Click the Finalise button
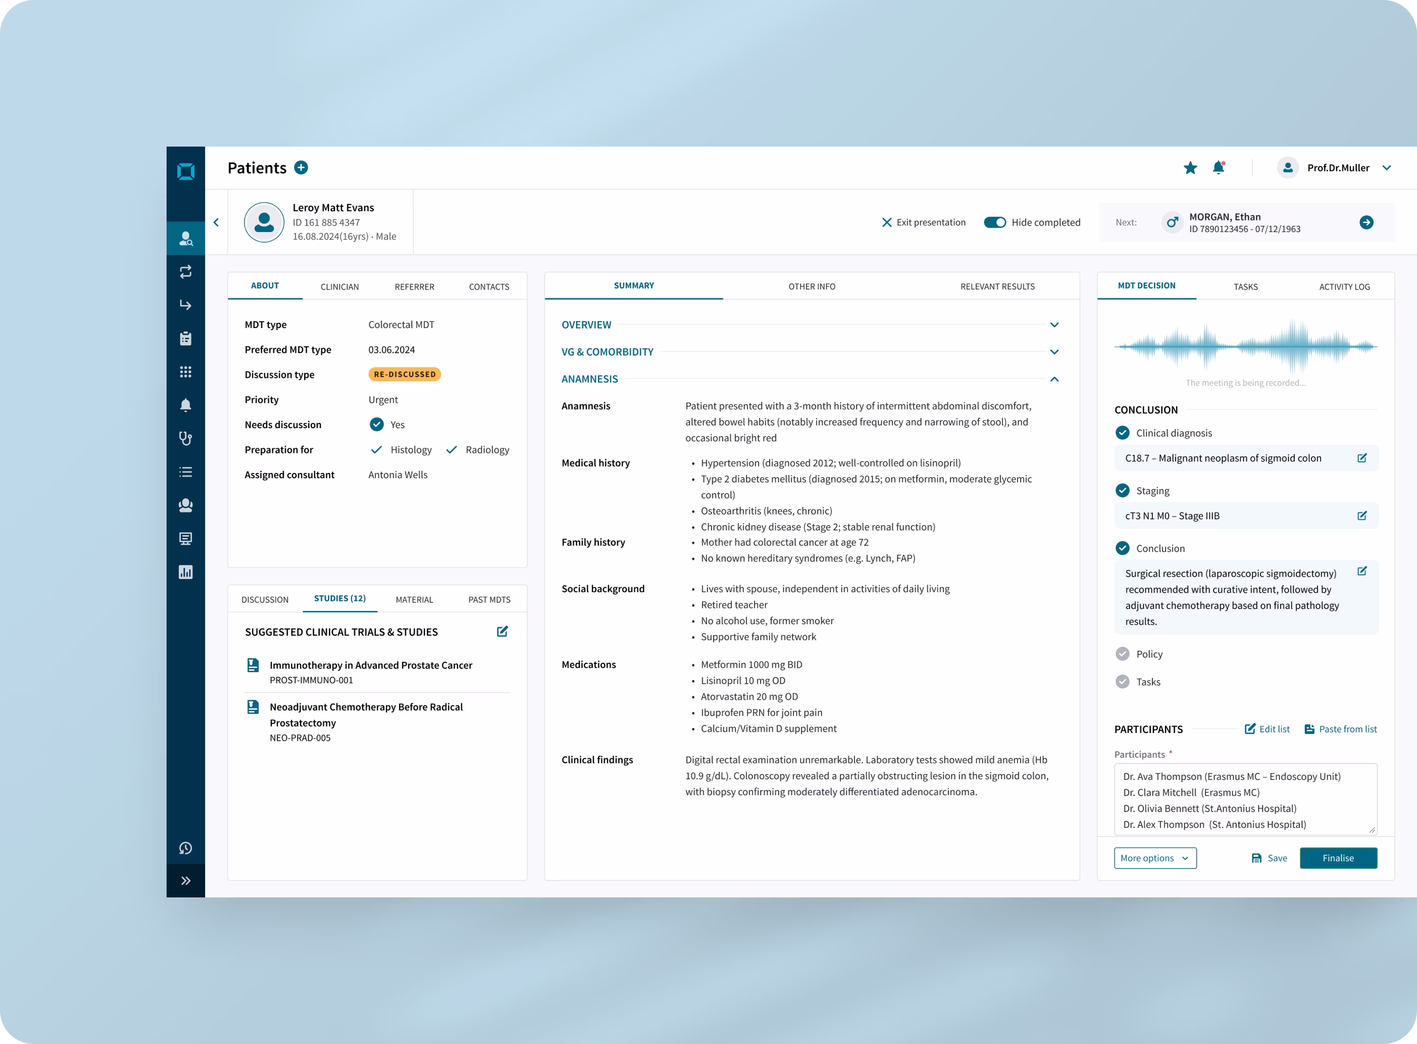Viewport: 1417px width, 1044px height. point(1337,858)
